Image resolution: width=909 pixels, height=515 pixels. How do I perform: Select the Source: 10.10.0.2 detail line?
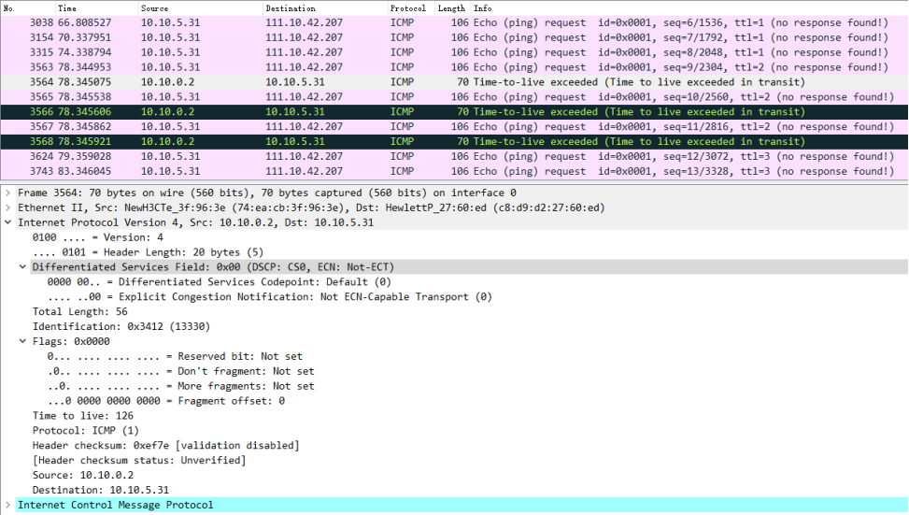[83, 475]
